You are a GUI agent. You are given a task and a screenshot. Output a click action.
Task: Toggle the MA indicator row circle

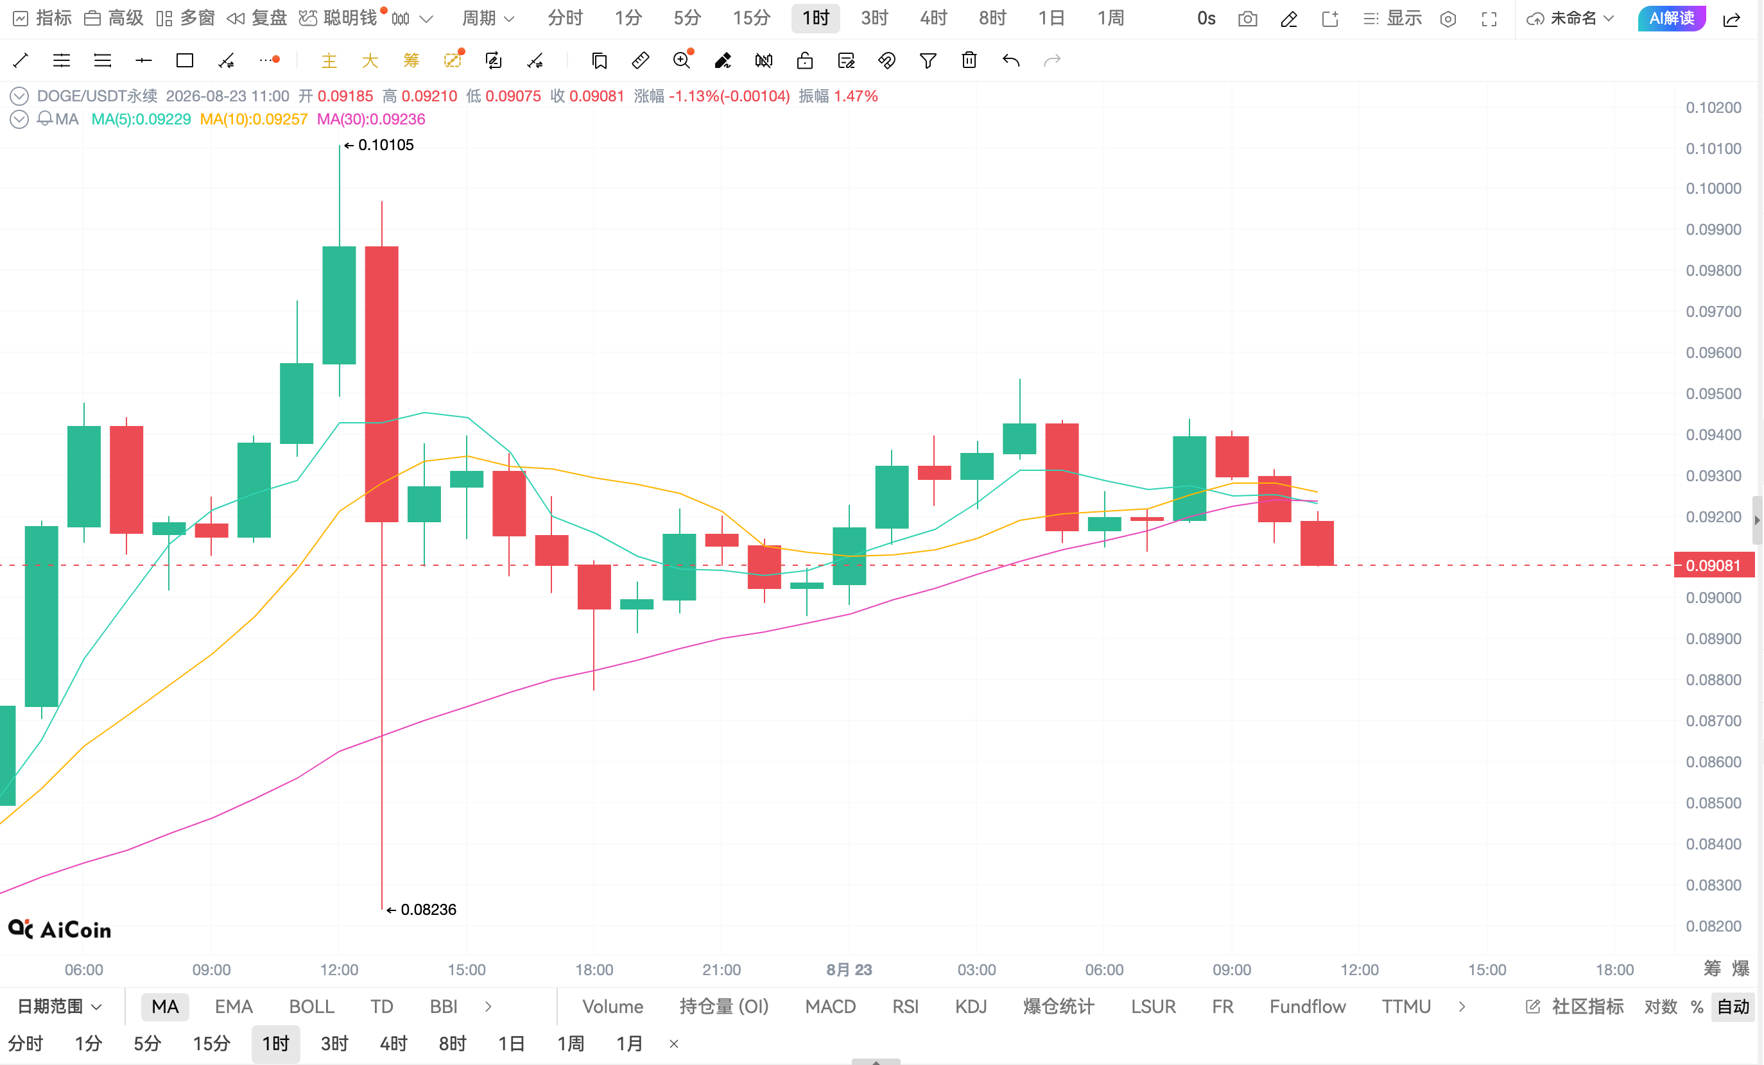[19, 119]
